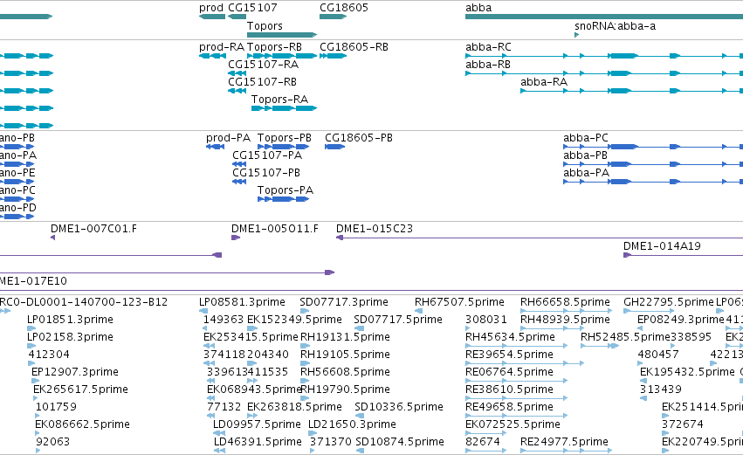This screenshot has height=455, width=743.
Task: Click the Topors-RA transcript exon glyph
Action: pos(284,108)
